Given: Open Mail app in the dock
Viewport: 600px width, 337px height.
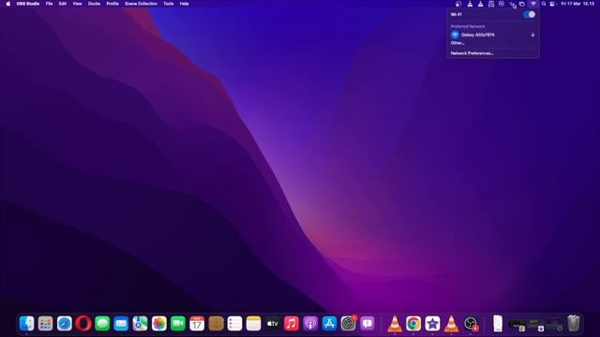Looking at the screenshot, I should tap(121, 324).
